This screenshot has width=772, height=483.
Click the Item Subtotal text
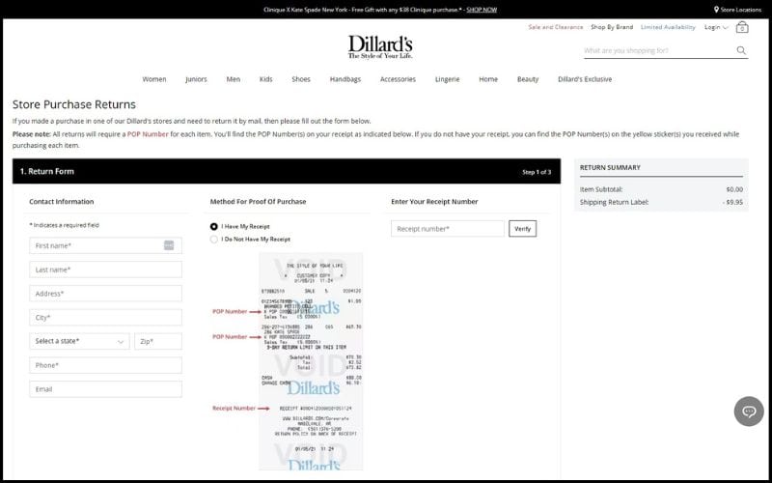click(x=601, y=189)
